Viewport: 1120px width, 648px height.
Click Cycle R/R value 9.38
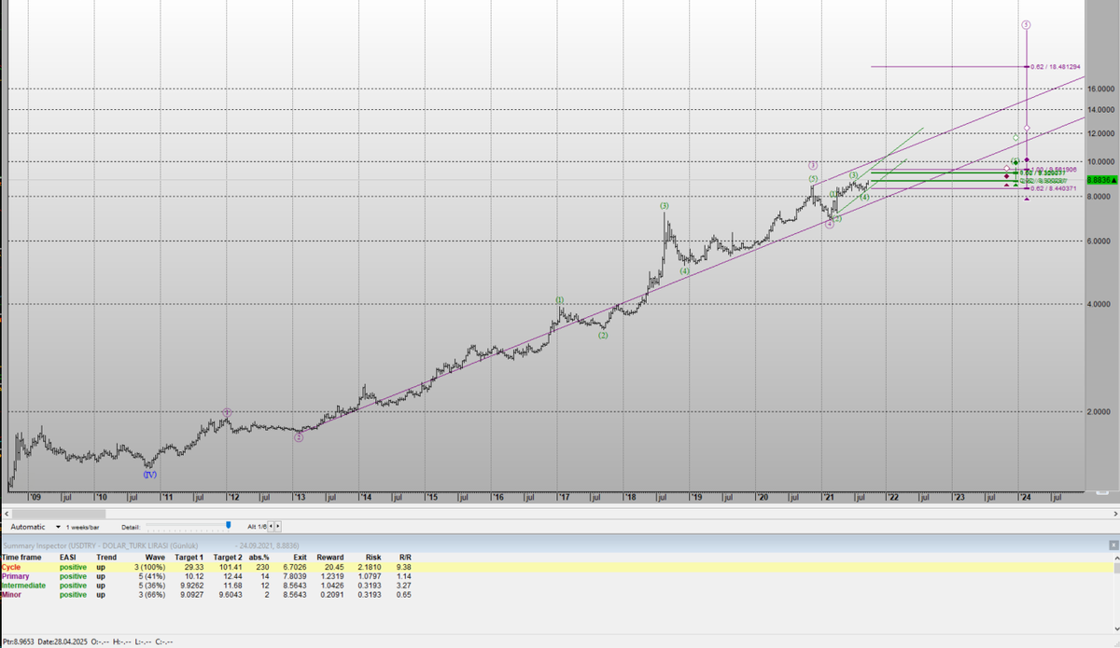[x=405, y=567]
